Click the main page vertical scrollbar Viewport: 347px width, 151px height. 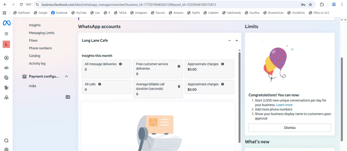342,99
